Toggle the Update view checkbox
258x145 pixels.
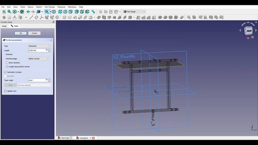5,91
